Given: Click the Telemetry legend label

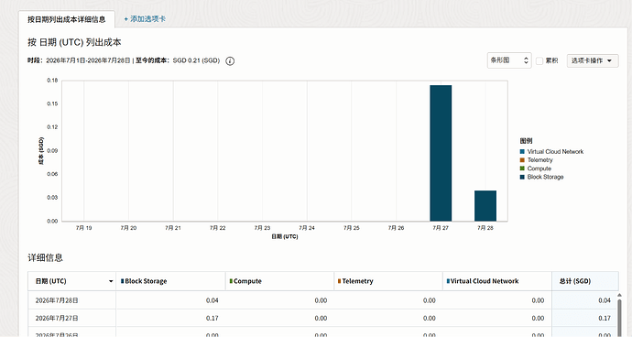Looking at the screenshot, I should (x=540, y=160).
